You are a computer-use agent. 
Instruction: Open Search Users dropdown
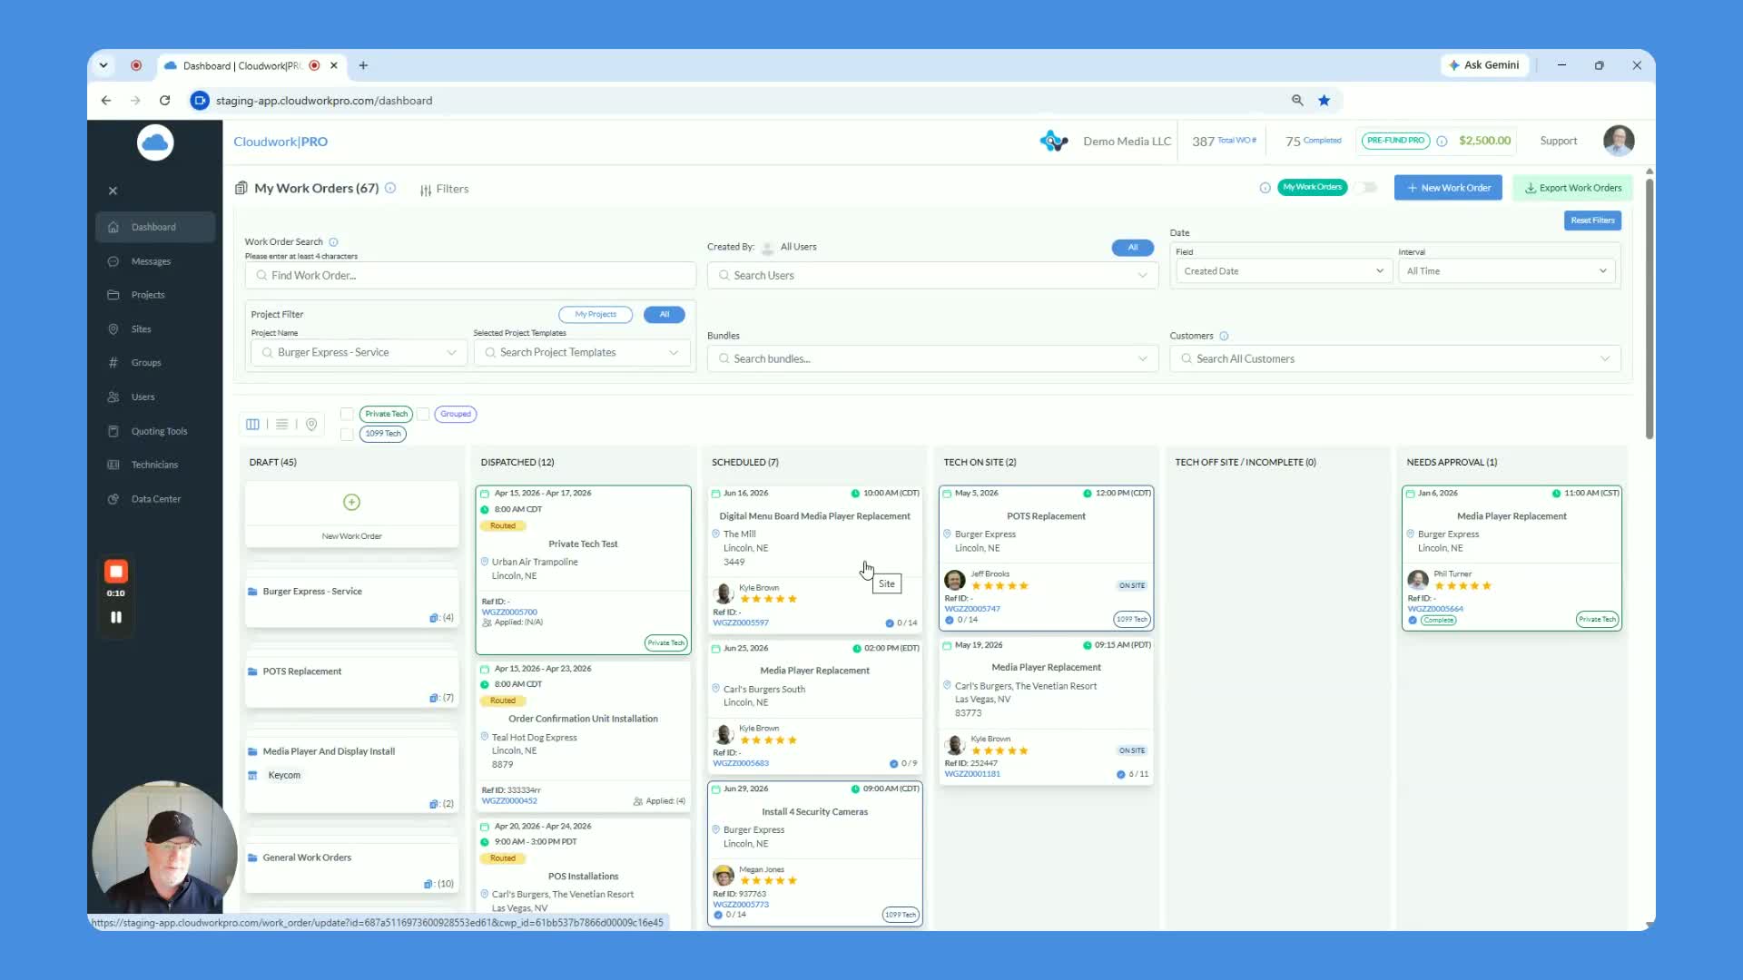click(x=932, y=275)
